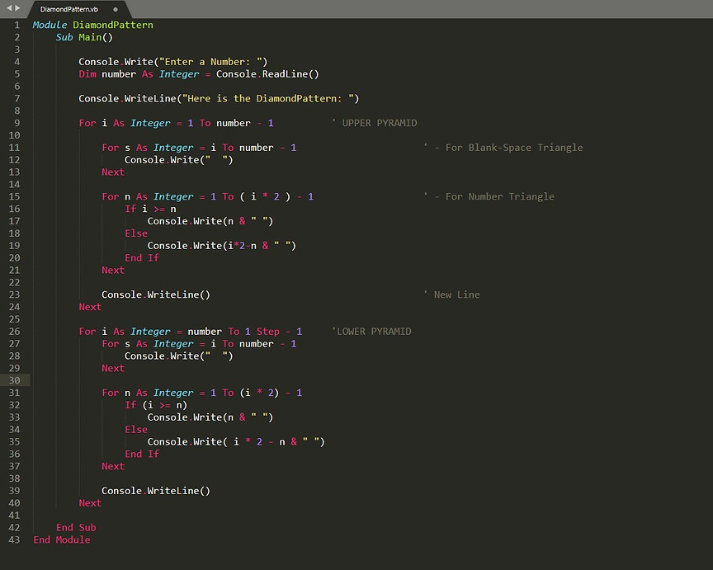The width and height of the screenshot is (713, 570).
Task: Click 'Next' on line 24
Action: coord(90,308)
